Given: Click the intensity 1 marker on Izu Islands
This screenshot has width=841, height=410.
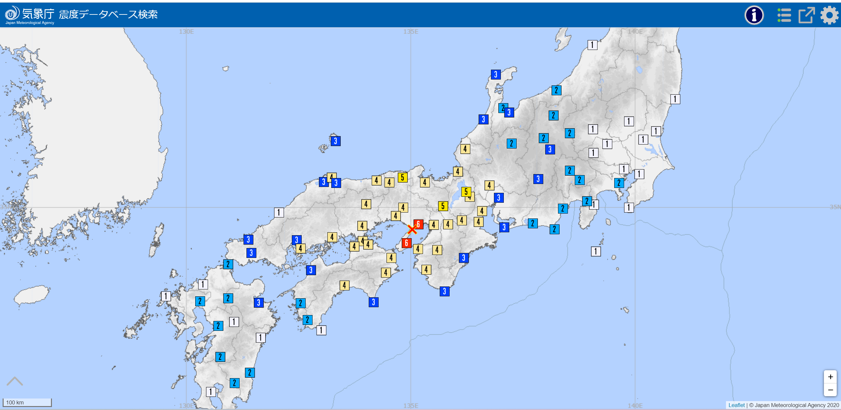Looking at the screenshot, I should pos(596,252).
